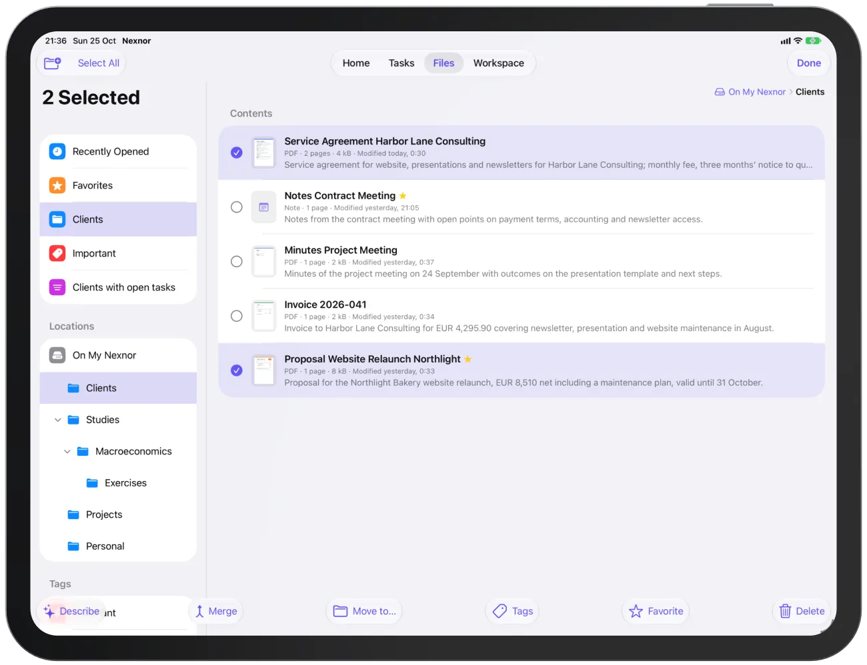The image size is (867, 665).
Task: Open the Personal folder icon
Action: coord(74,546)
